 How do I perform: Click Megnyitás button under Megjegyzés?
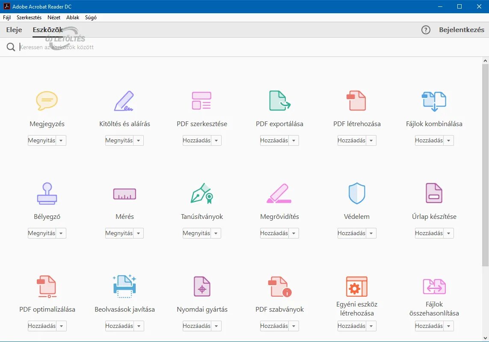(42, 141)
